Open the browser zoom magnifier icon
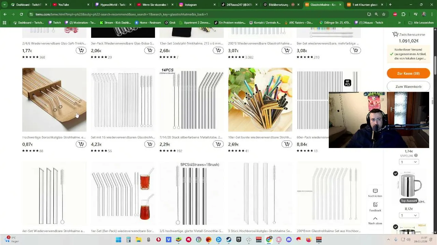This screenshot has width=437, height=245. (x=376, y=14)
